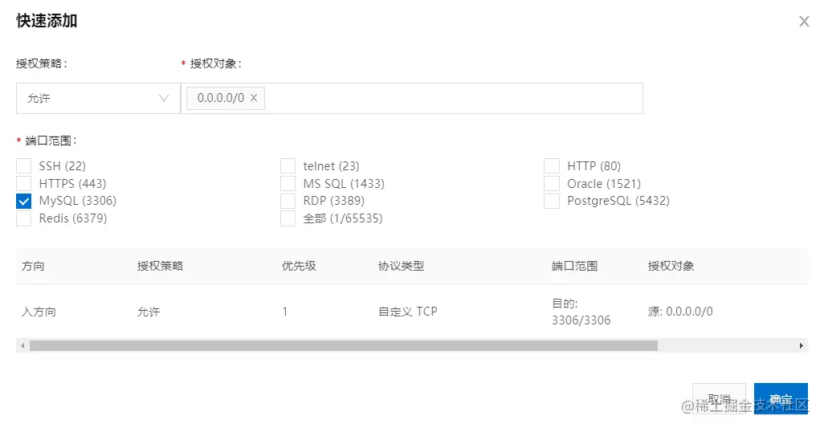
Task: Close the 快速添加 dialog with X icon
Action: click(804, 22)
